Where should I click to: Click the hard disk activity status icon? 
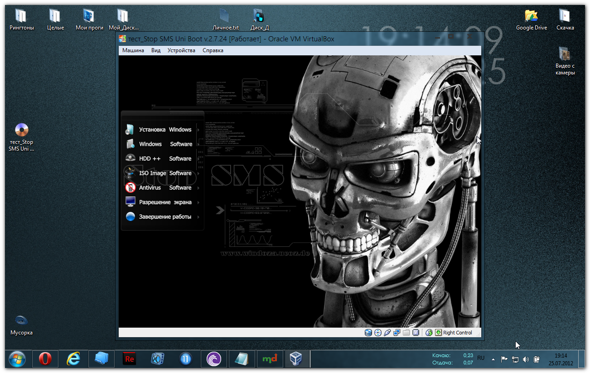368,333
